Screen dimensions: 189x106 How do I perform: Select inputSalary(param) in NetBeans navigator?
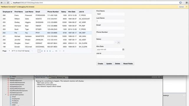[16, 93]
